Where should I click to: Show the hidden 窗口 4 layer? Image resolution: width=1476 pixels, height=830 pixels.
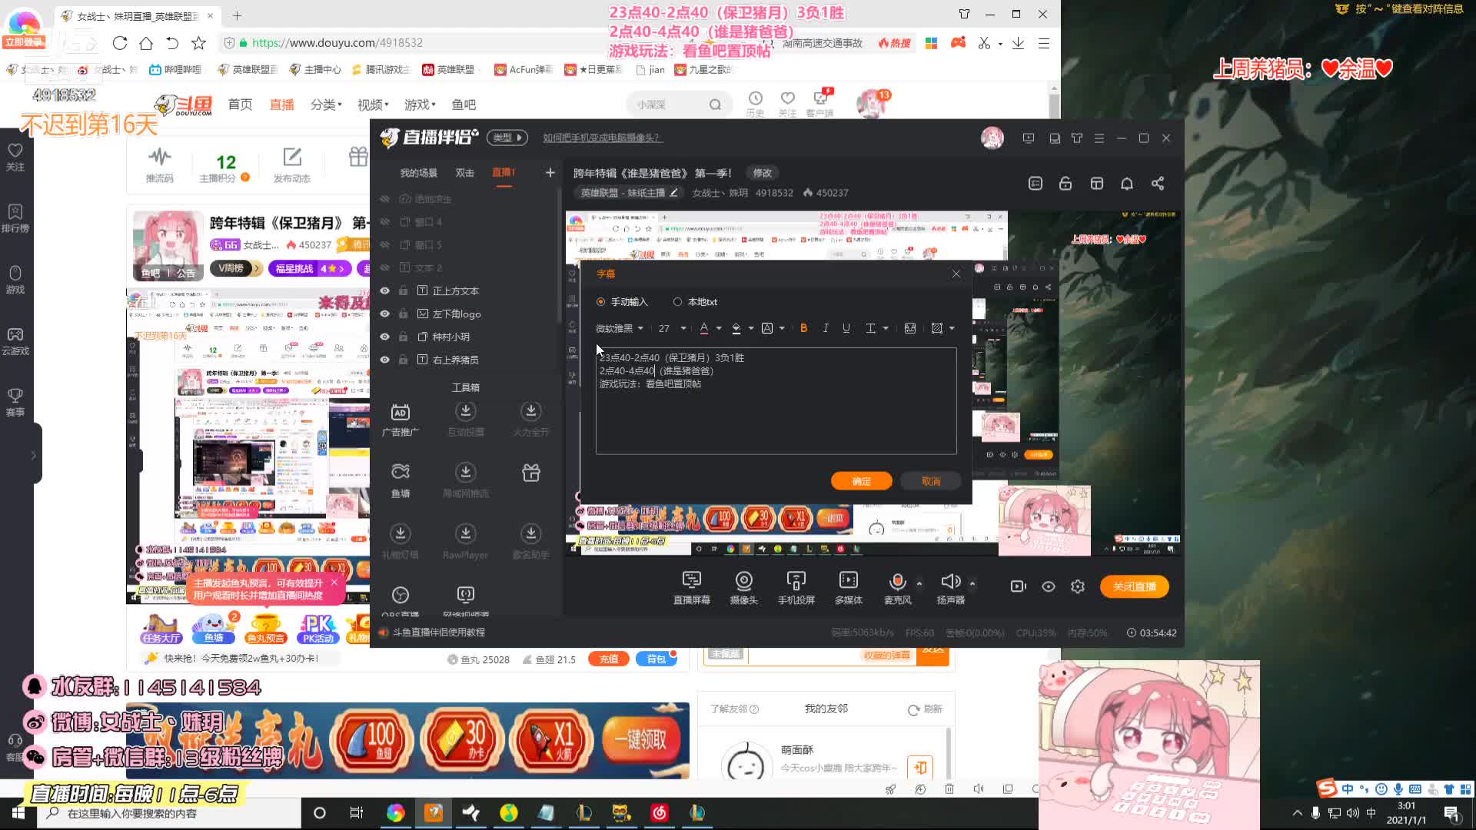coord(384,222)
